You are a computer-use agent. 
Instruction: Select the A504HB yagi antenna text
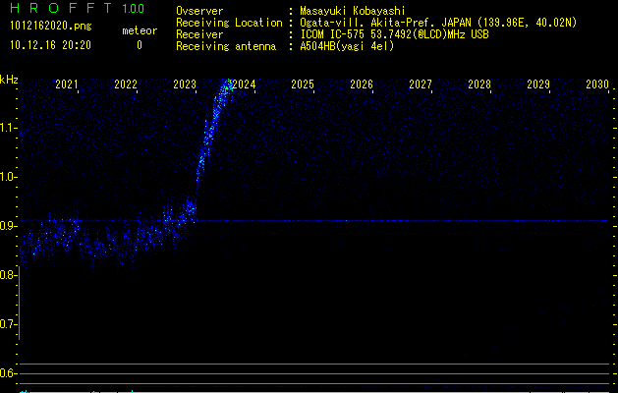pos(347,46)
